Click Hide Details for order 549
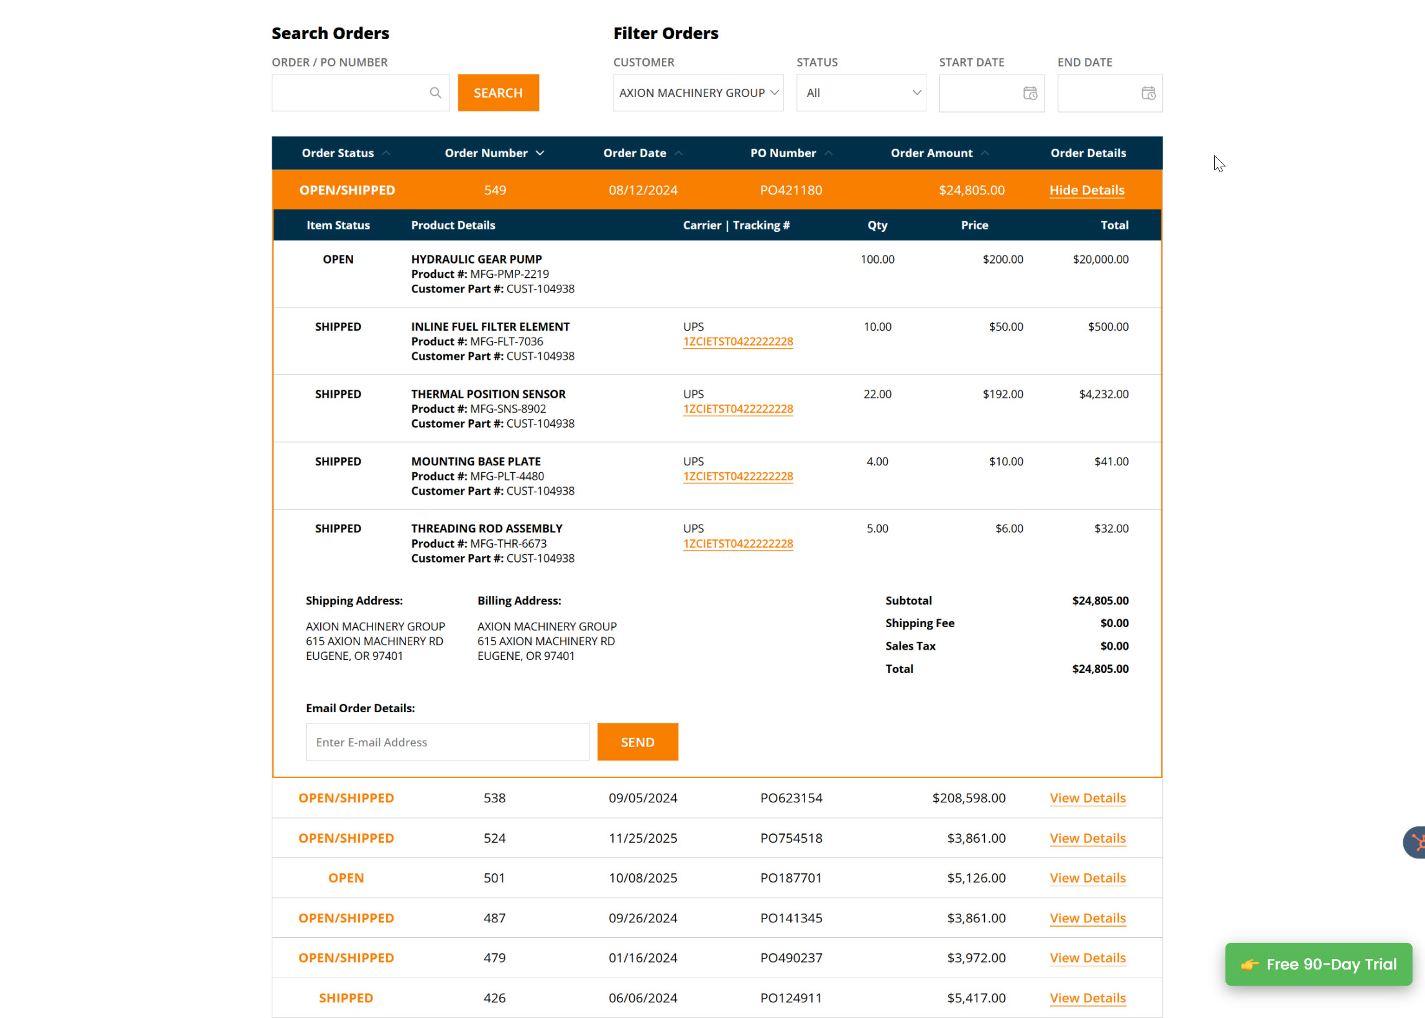Screen dimensions: 1425x1018 click(1086, 190)
